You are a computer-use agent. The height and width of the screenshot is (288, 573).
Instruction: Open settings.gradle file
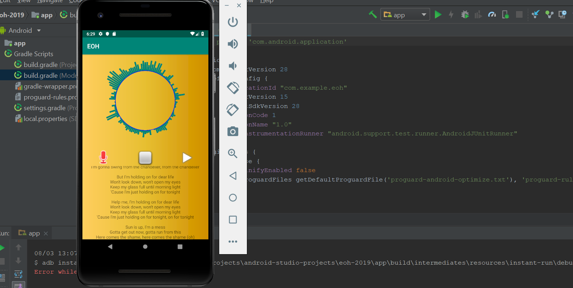45,108
